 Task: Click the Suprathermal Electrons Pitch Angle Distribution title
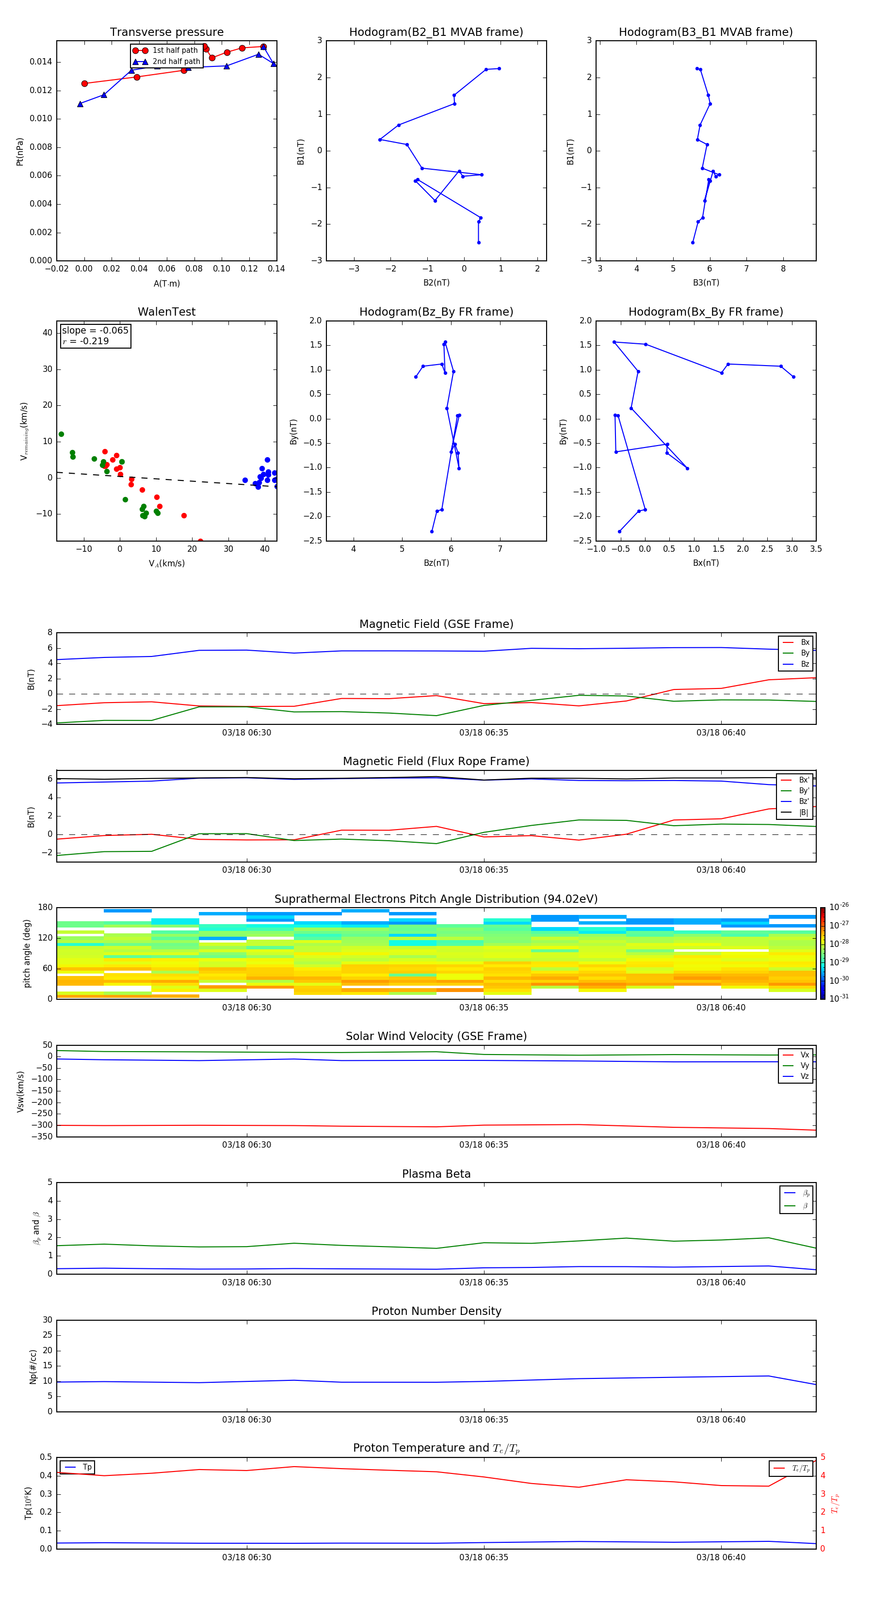coord(436,899)
